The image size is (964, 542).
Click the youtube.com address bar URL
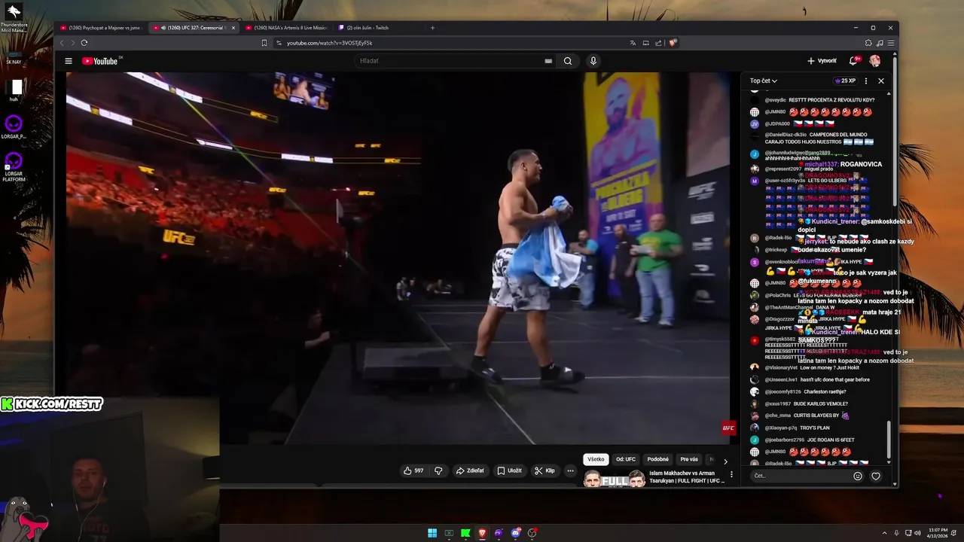click(x=329, y=43)
